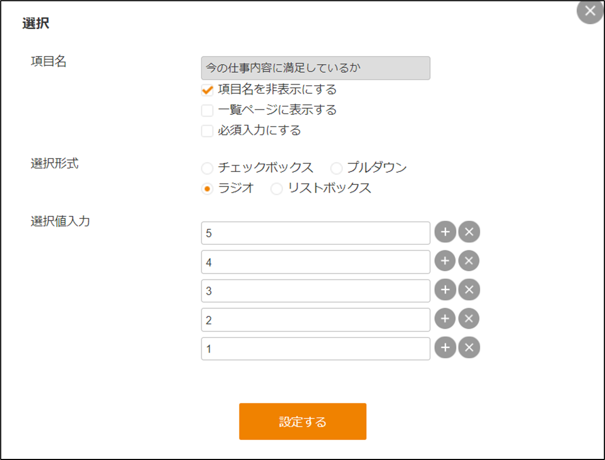Viewport: 605px width, 460px height.
Task: Delete the option value 5 row
Action: (469, 232)
